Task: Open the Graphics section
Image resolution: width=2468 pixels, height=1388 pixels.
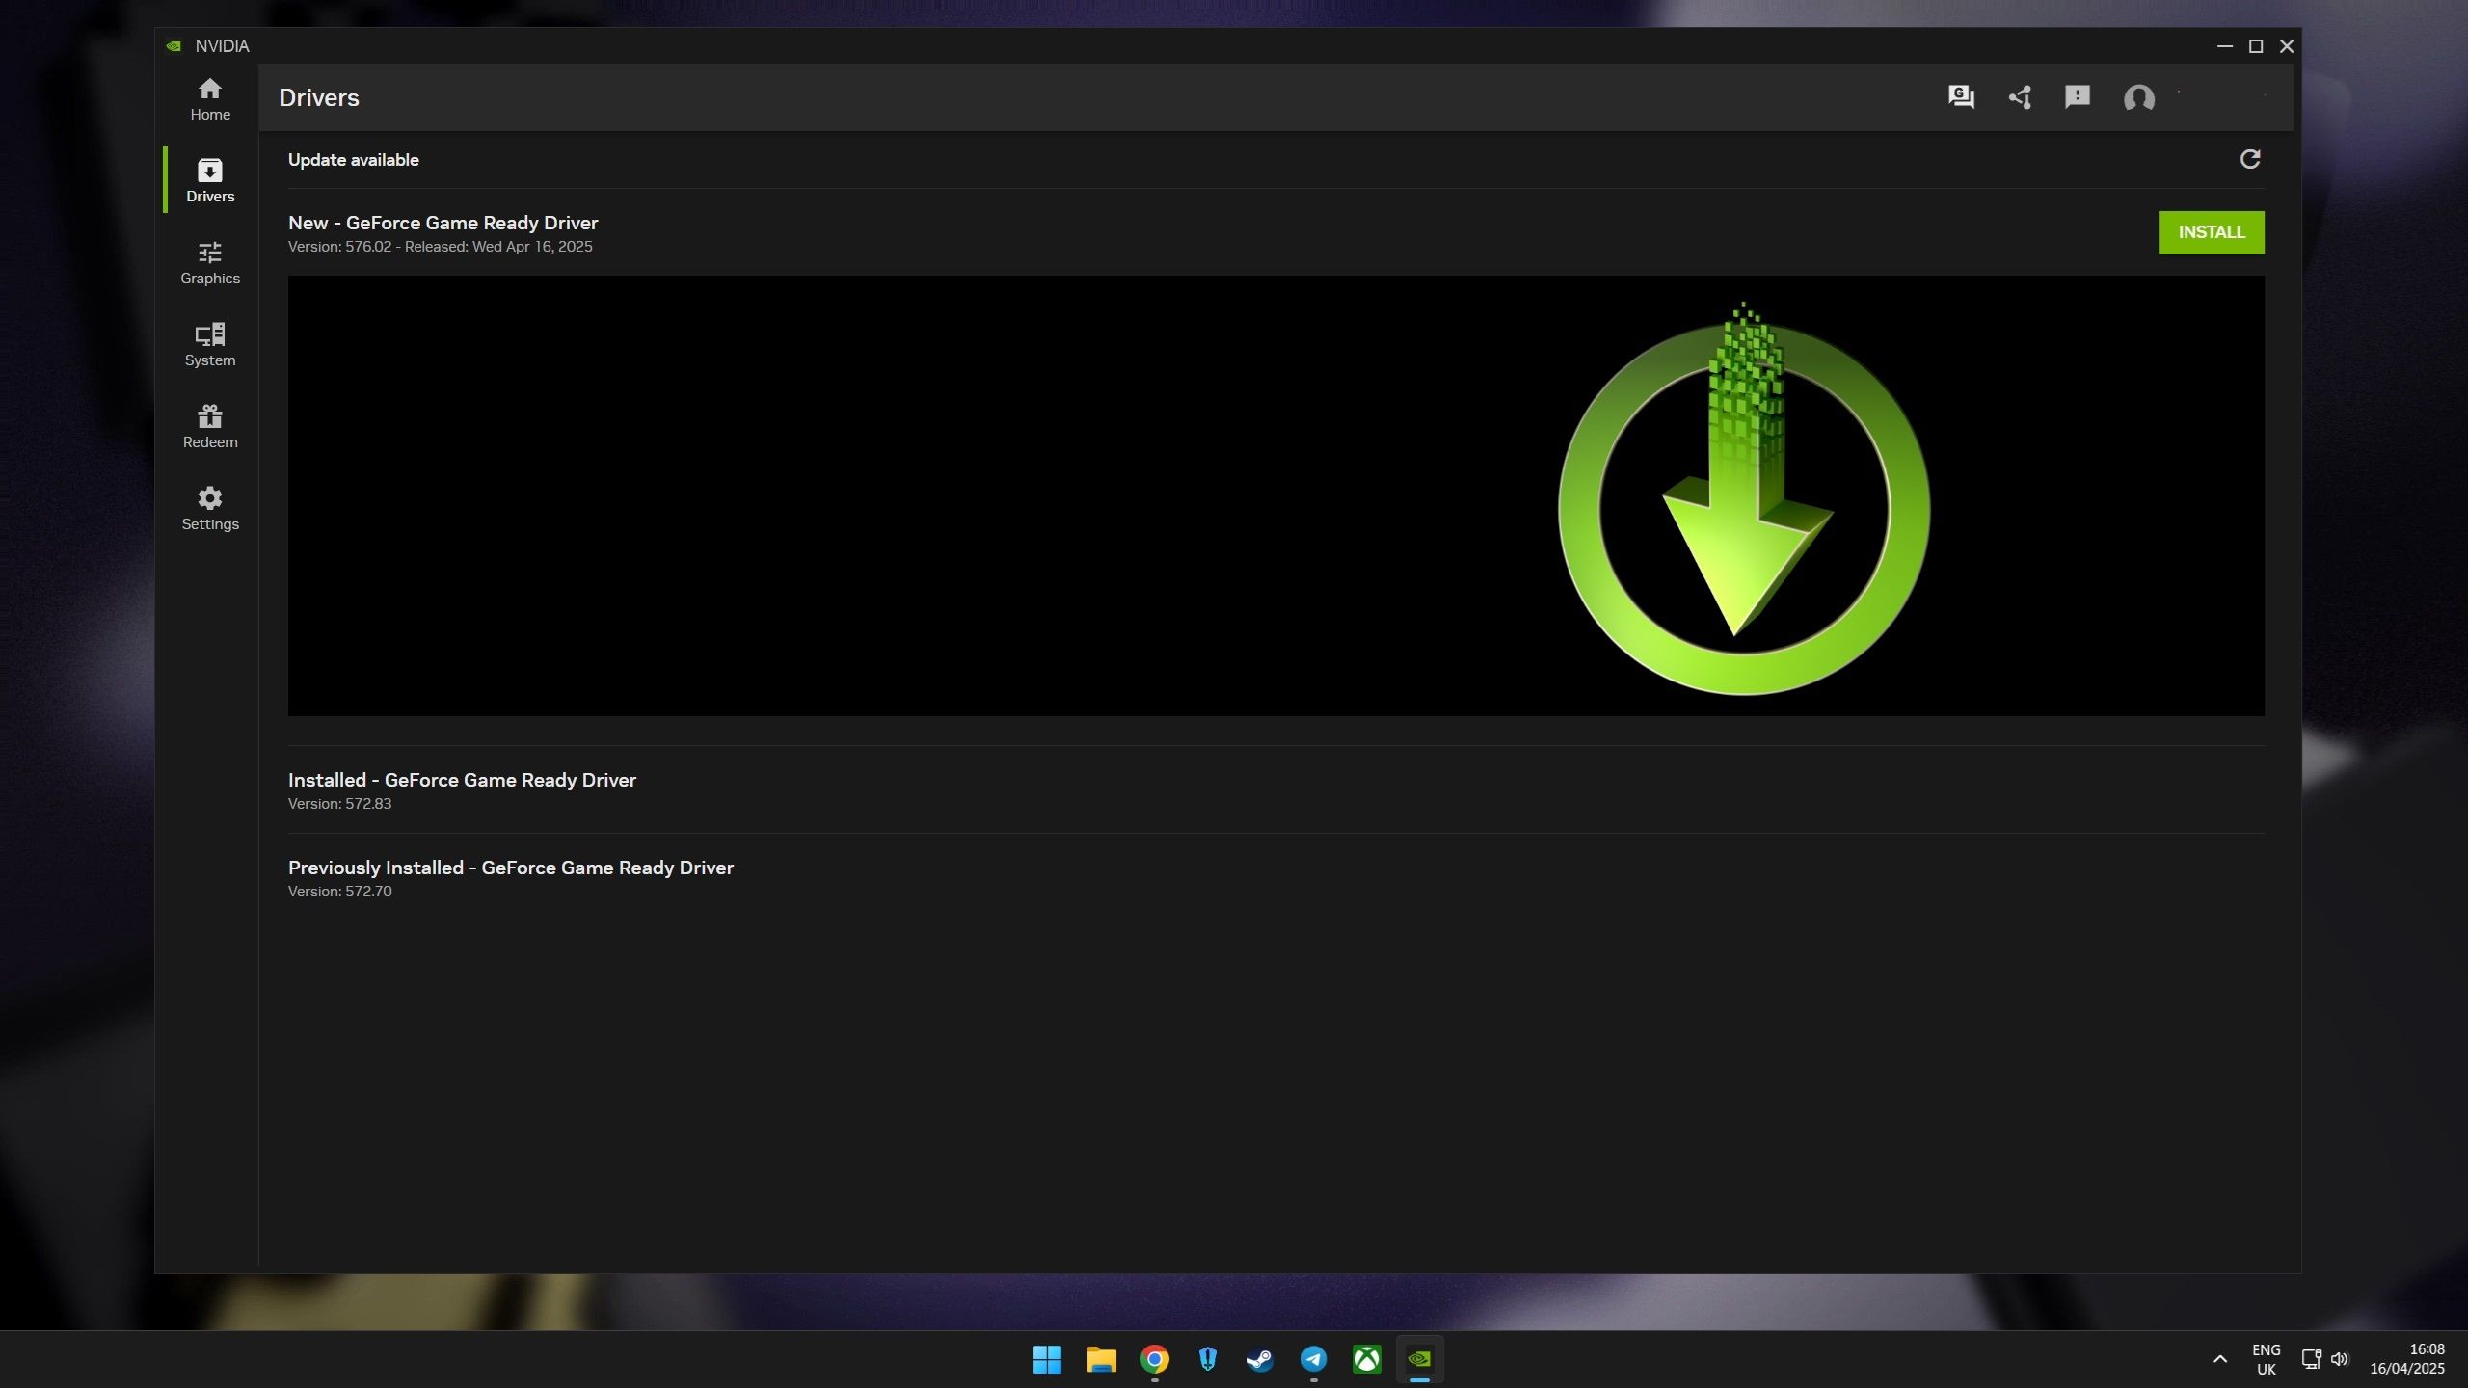Action: [209, 263]
